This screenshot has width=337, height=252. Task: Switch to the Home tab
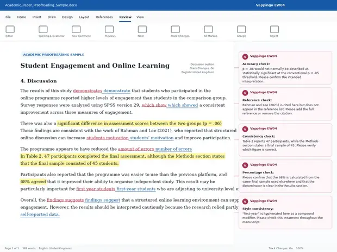tap(22, 17)
